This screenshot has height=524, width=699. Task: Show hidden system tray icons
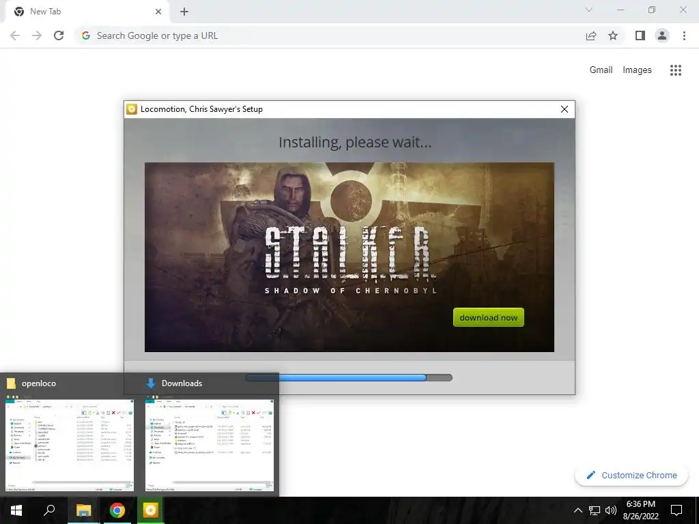[577, 510]
